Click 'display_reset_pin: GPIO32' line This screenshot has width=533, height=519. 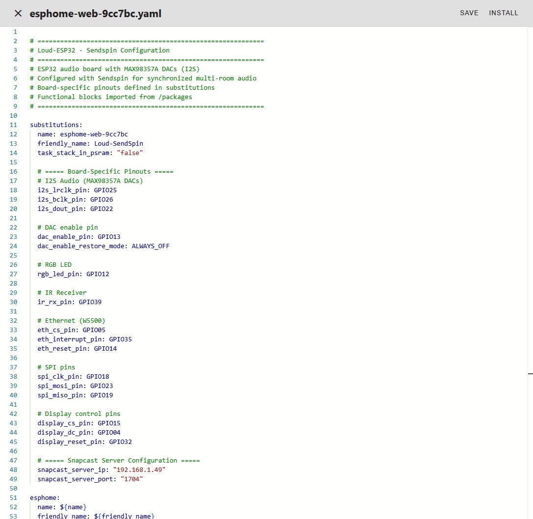[85, 442]
